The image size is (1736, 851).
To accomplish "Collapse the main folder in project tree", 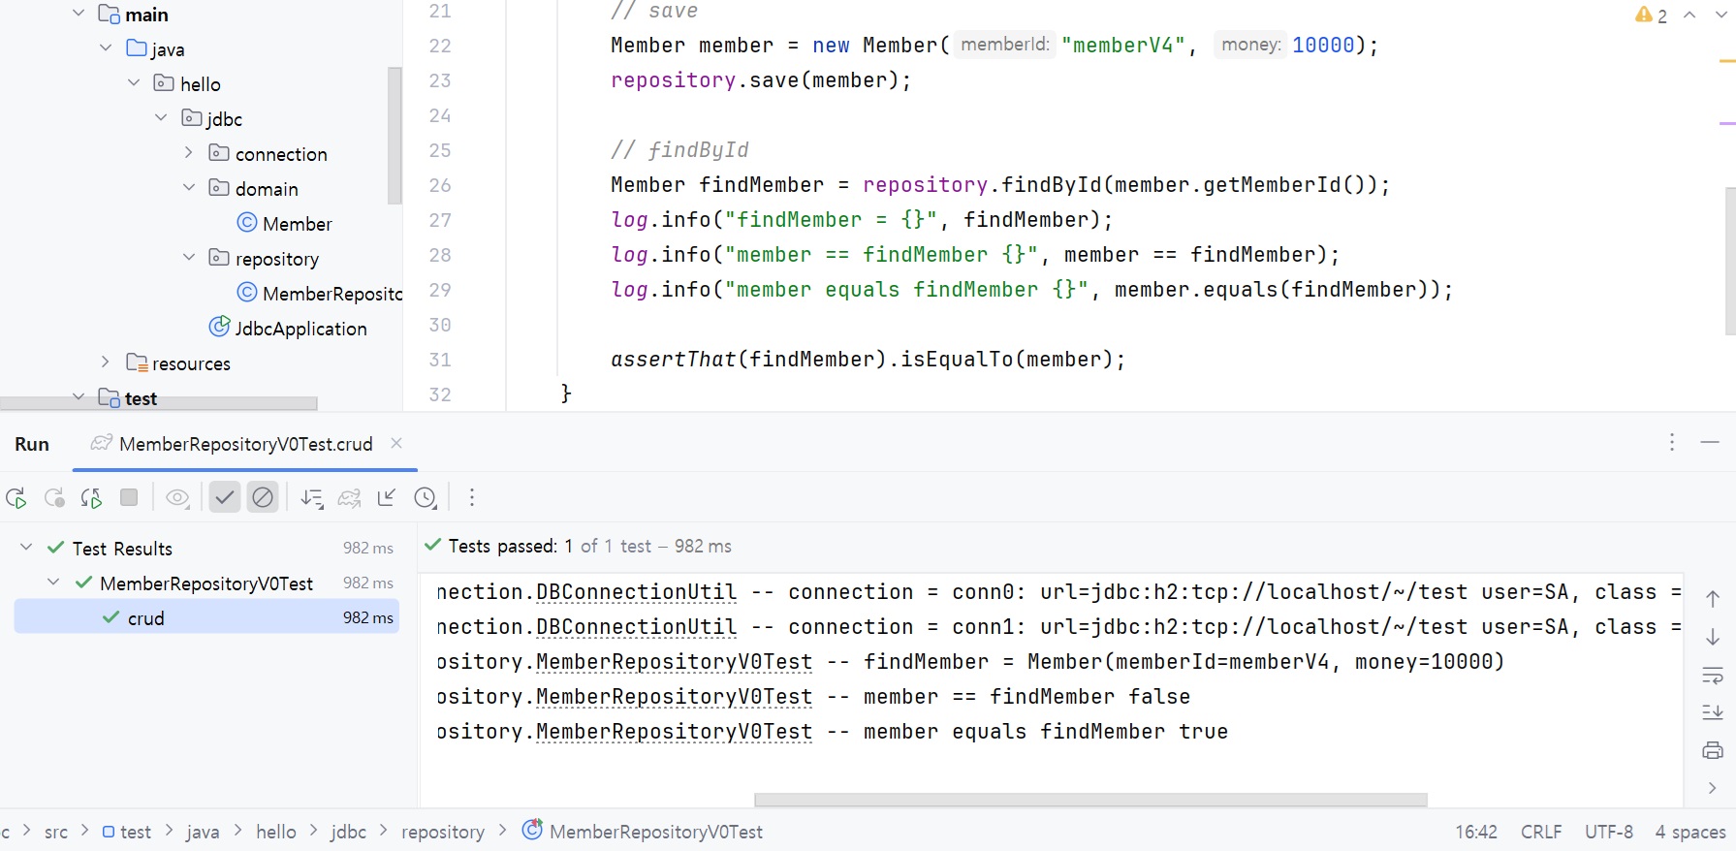I will pyautogui.click(x=79, y=14).
